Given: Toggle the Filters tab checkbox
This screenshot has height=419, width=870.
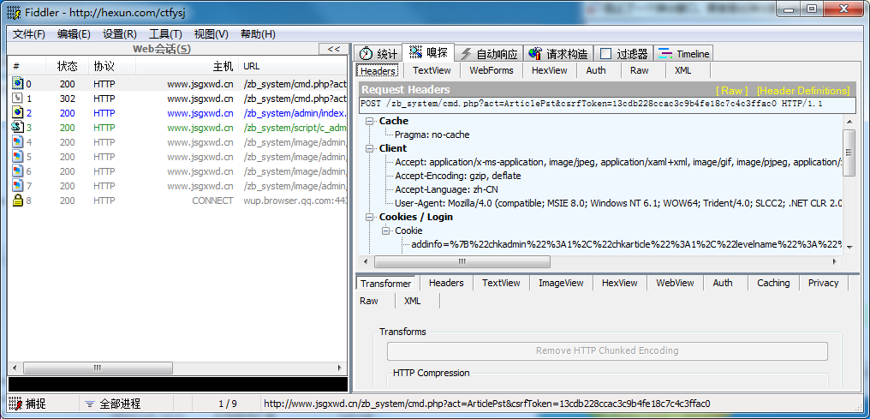Looking at the screenshot, I should [606, 54].
